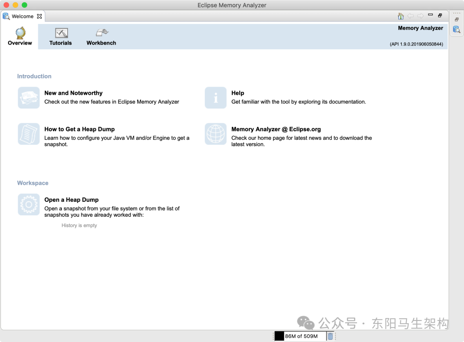This screenshot has height=342, width=464.
Task: Click the yellow macOS minimize button
Action: (x=15, y=5)
